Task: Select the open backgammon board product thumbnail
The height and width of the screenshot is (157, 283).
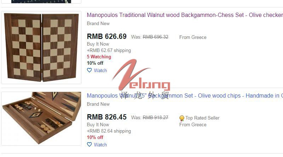Action: click(41, 118)
